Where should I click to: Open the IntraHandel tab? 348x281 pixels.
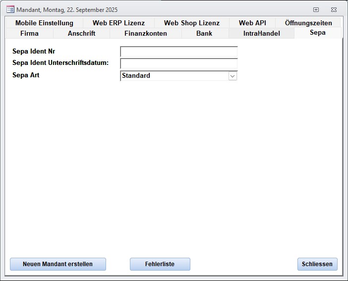(x=261, y=33)
